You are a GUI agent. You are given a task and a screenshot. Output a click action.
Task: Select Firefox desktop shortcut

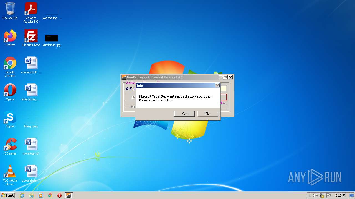10,38
